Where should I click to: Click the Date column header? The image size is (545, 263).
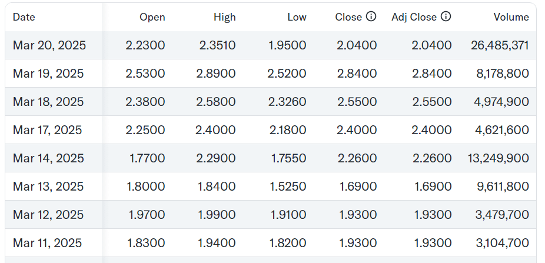coord(24,17)
